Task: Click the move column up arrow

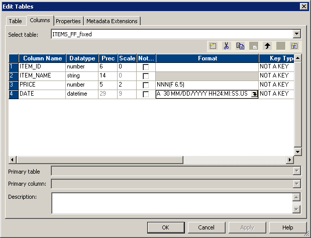Action: point(267,46)
